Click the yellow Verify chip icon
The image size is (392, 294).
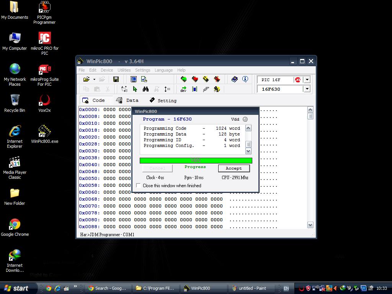(x=206, y=79)
